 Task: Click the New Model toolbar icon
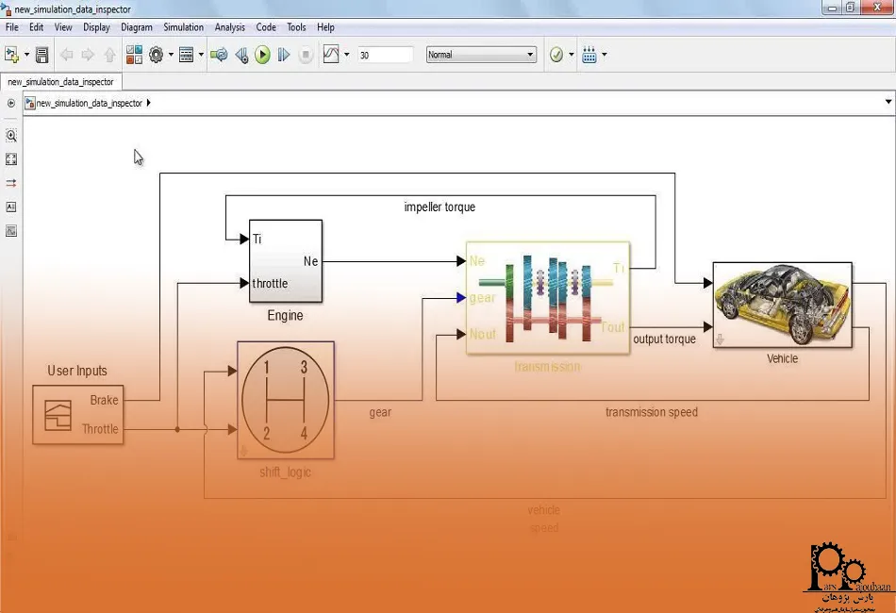(11, 55)
